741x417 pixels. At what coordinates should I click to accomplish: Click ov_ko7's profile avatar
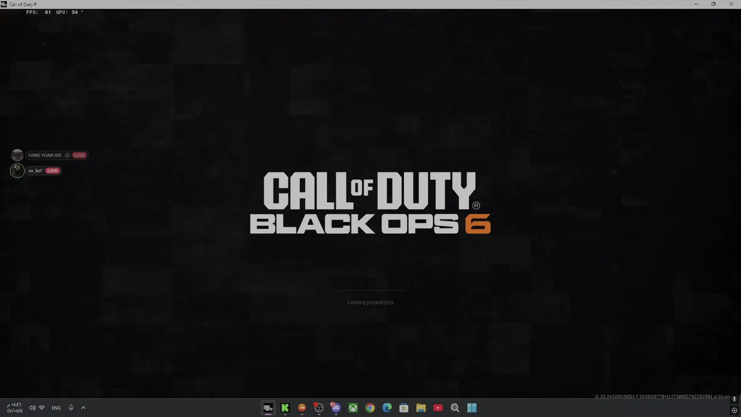pos(17,170)
